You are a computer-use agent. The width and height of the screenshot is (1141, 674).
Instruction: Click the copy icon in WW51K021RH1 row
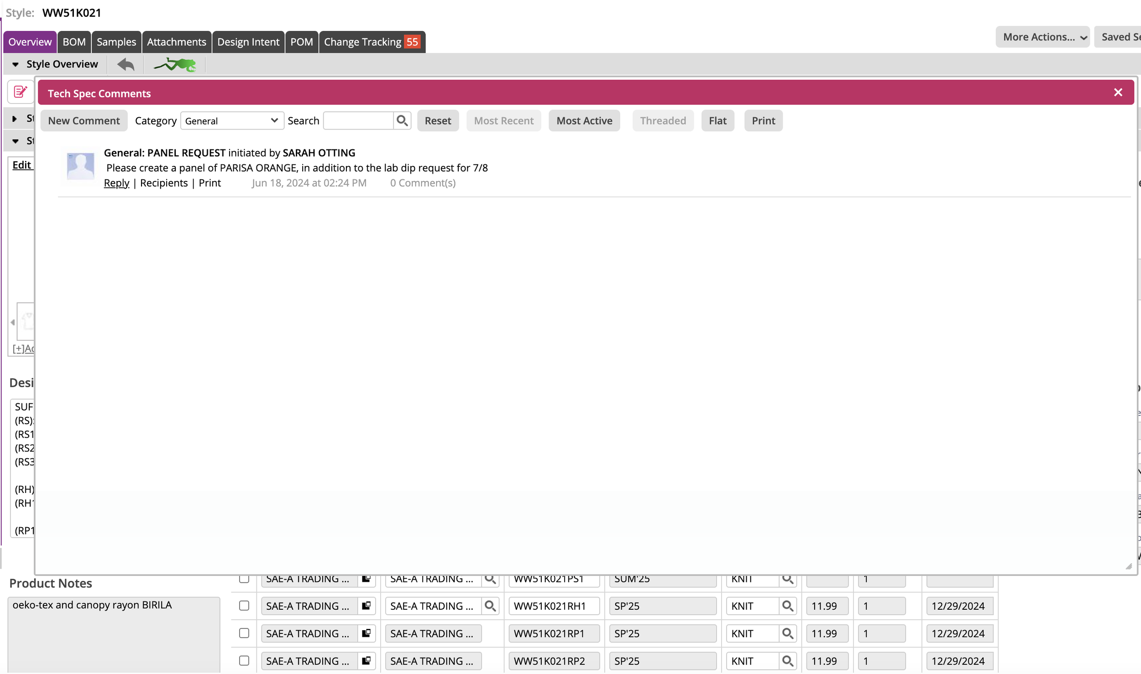coord(366,606)
